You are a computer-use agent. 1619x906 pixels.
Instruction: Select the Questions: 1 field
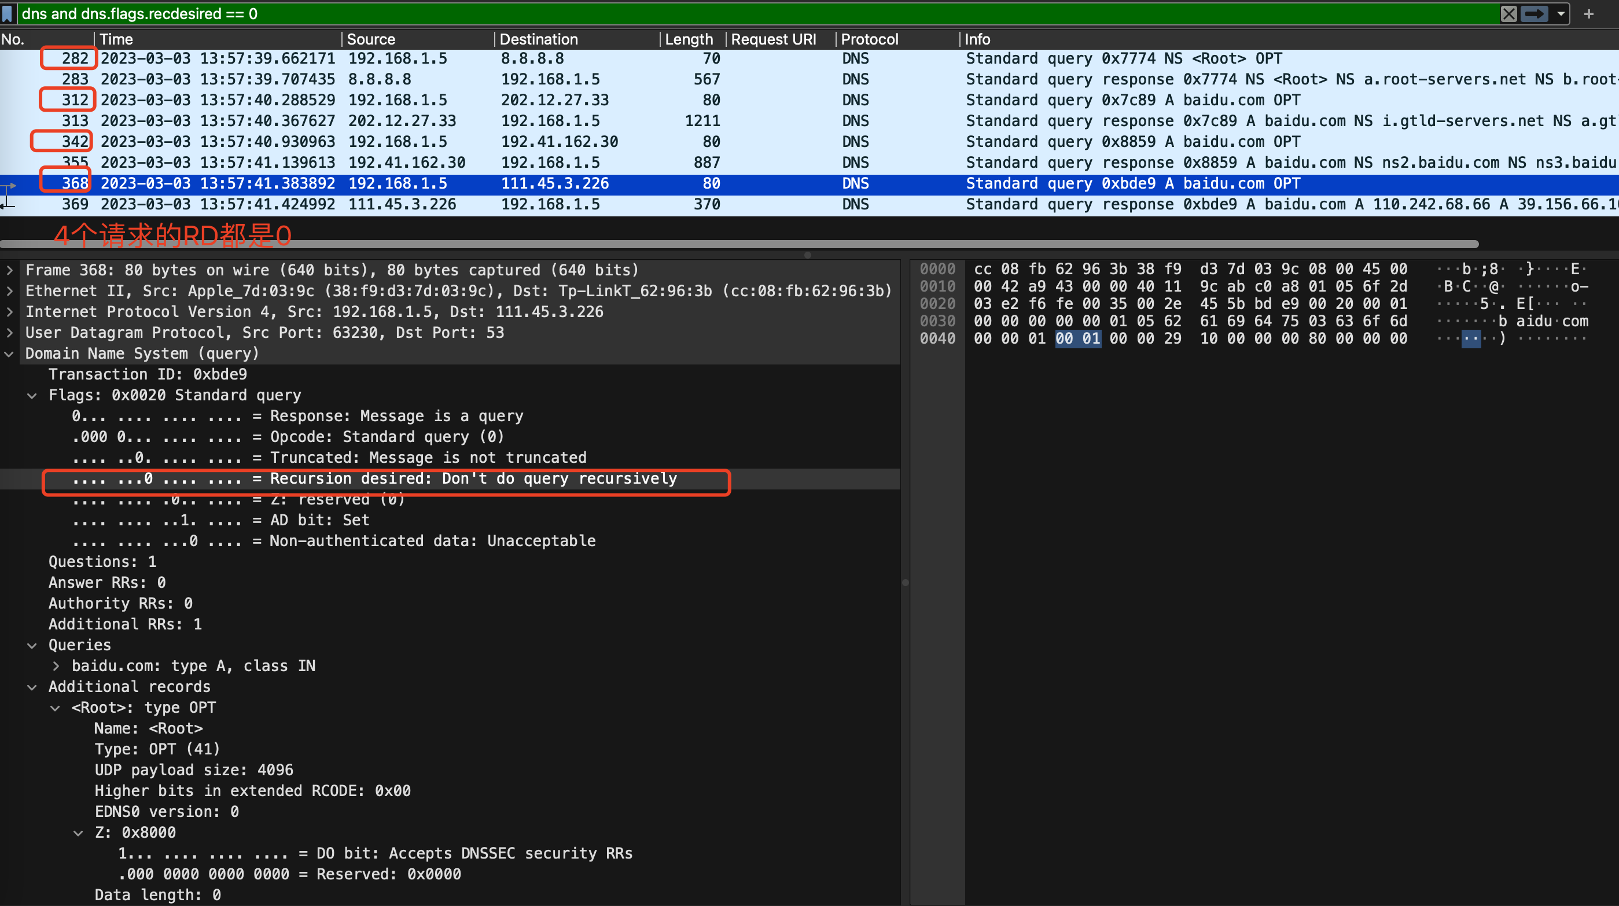point(102,562)
